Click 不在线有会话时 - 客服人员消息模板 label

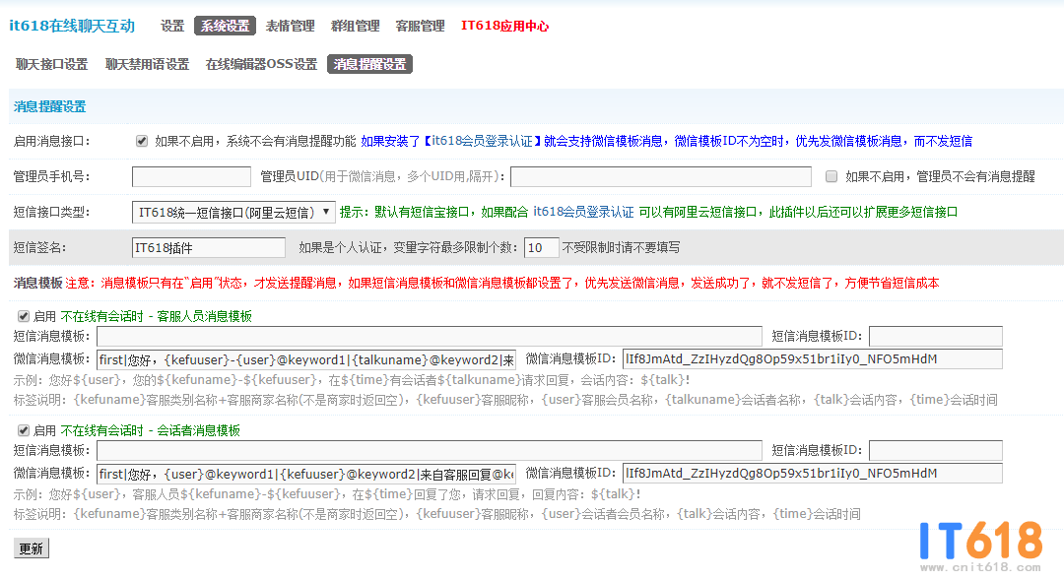coord(156,317)
